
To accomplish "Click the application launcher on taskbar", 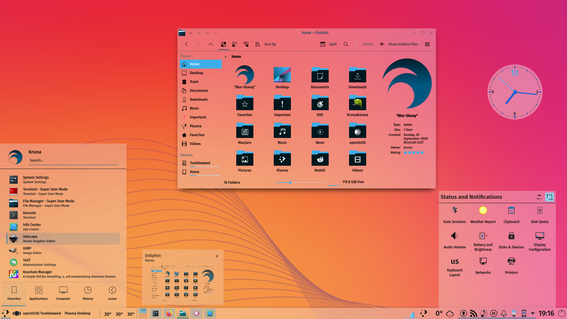I will tap(5, 313).
